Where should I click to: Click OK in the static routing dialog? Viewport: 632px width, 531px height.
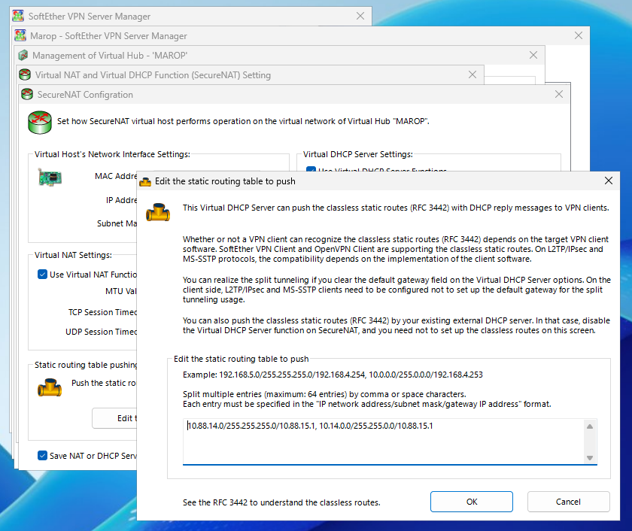(x=471, y=502)
